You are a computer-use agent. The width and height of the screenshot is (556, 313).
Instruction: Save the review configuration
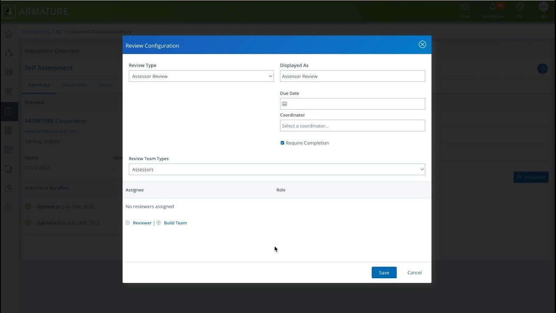click(x=384, y=273)
